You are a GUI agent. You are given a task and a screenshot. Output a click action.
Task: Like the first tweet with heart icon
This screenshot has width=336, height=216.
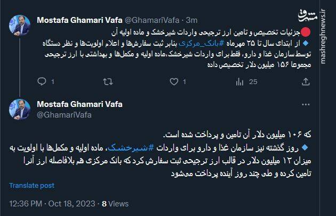[x=173, y=81]
